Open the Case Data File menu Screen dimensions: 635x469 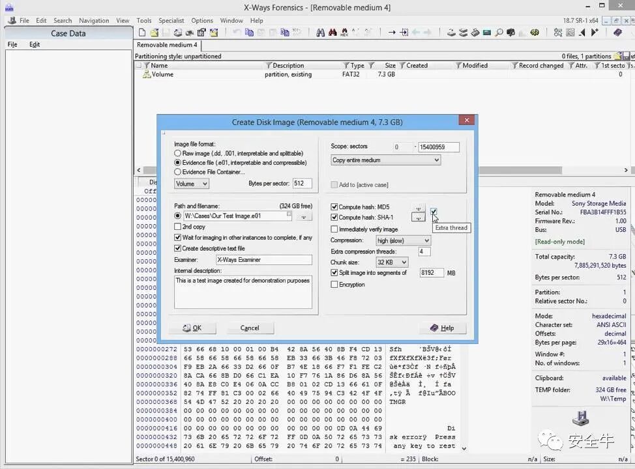tap(12, 44)
